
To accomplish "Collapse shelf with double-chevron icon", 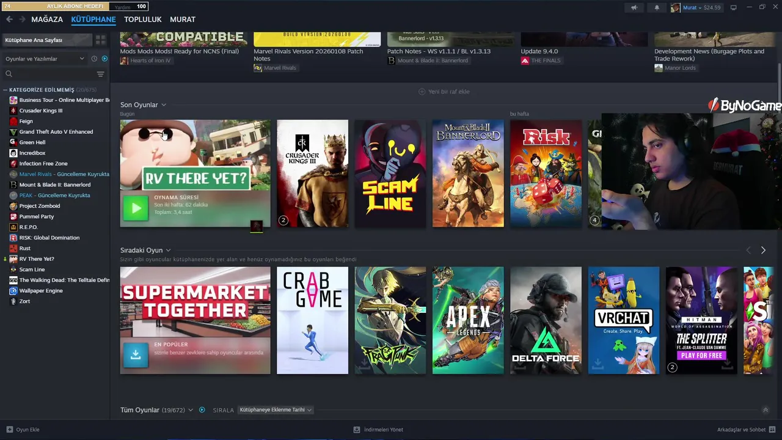I will coord(766,410).
